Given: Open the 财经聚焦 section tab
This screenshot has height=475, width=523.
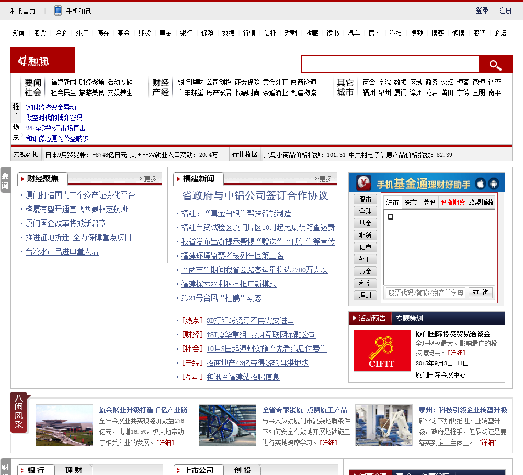Looking at the screenshot, I should pos(42,179).
